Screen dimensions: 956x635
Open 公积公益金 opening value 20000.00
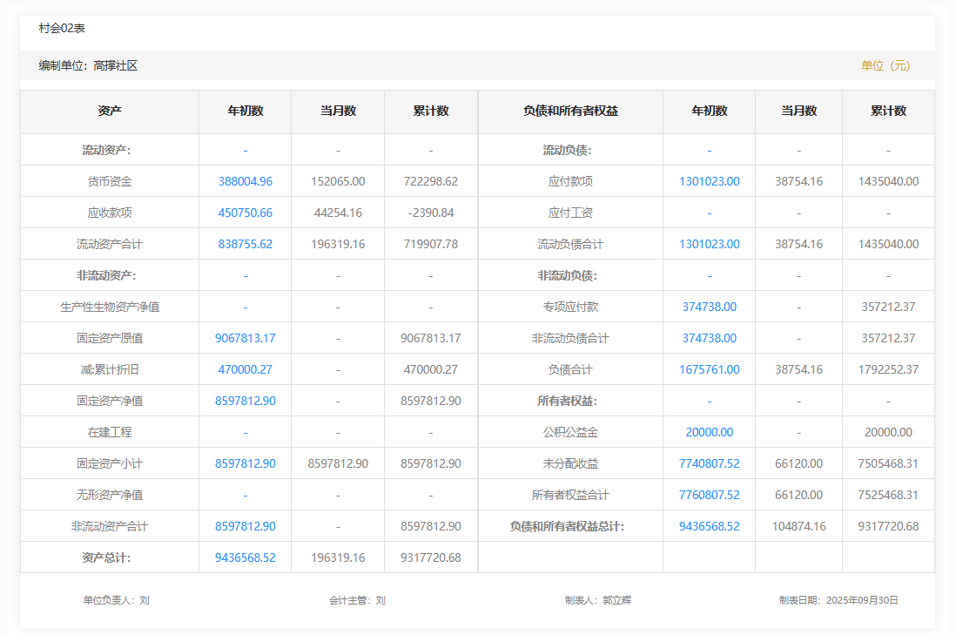tap(709, 432)
